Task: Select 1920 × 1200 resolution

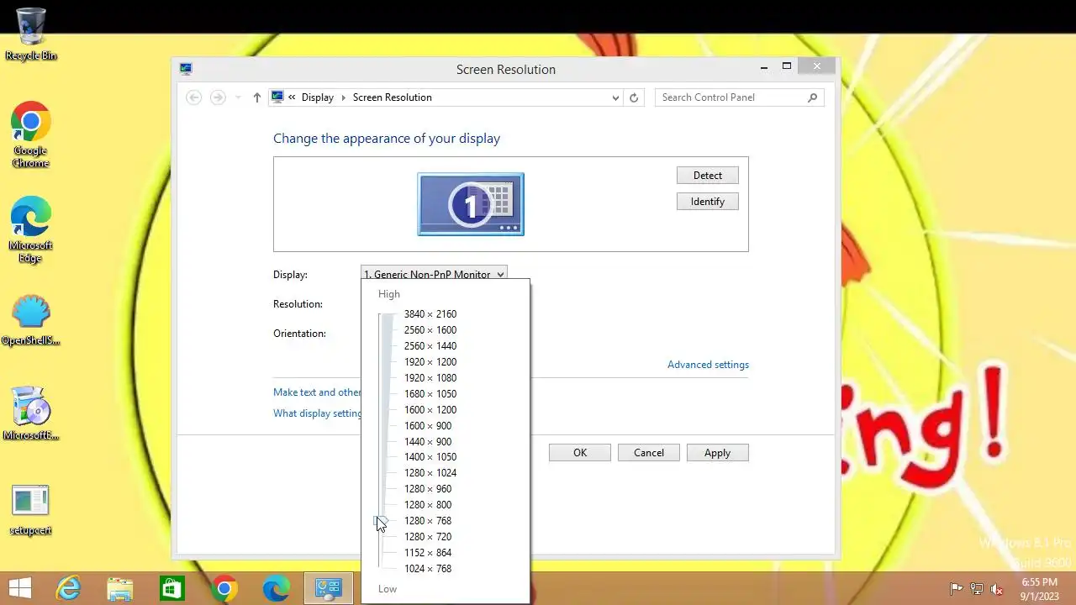Action: tap(430, 362)
